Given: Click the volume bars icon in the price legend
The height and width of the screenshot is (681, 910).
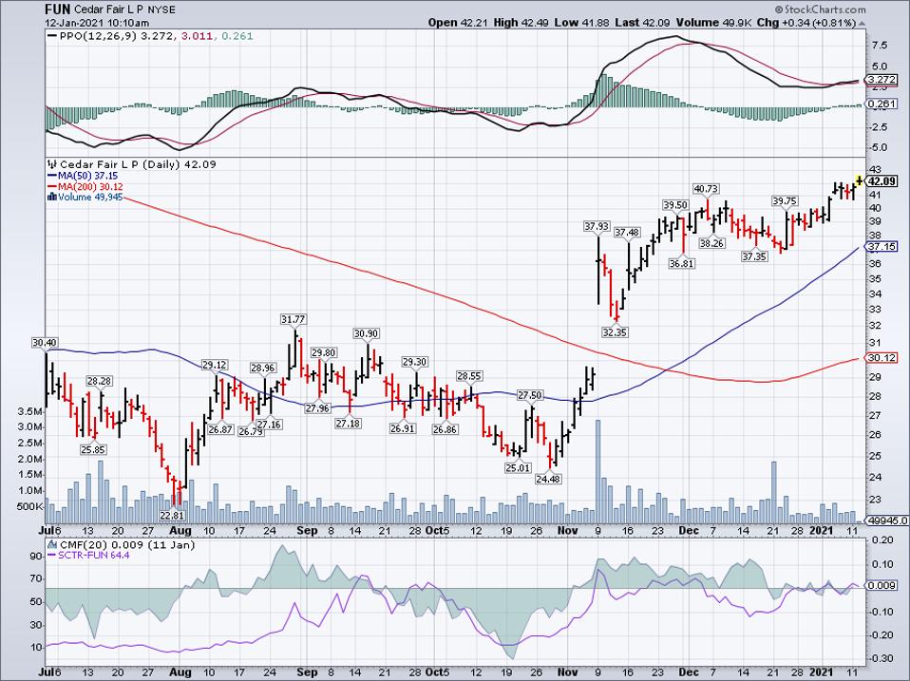Looking at the screenshot, I should pos(51,198).
